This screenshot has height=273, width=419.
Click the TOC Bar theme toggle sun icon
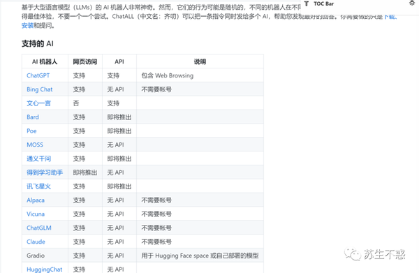(x=412, y=3)
